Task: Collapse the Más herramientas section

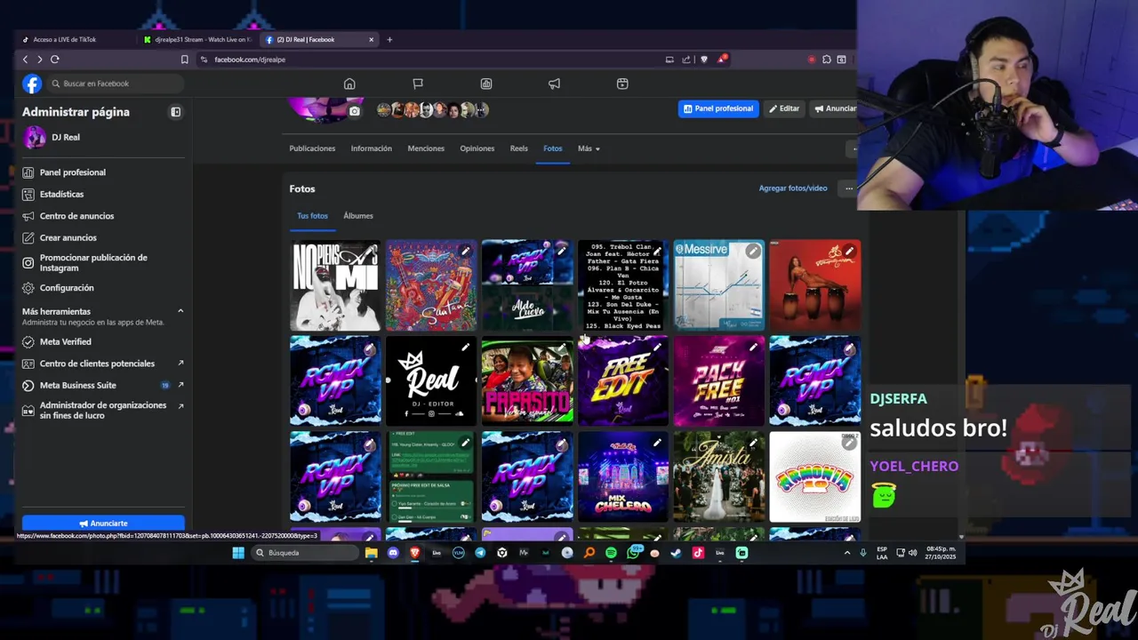Action: pyautogui.click(x=180, y=311)
